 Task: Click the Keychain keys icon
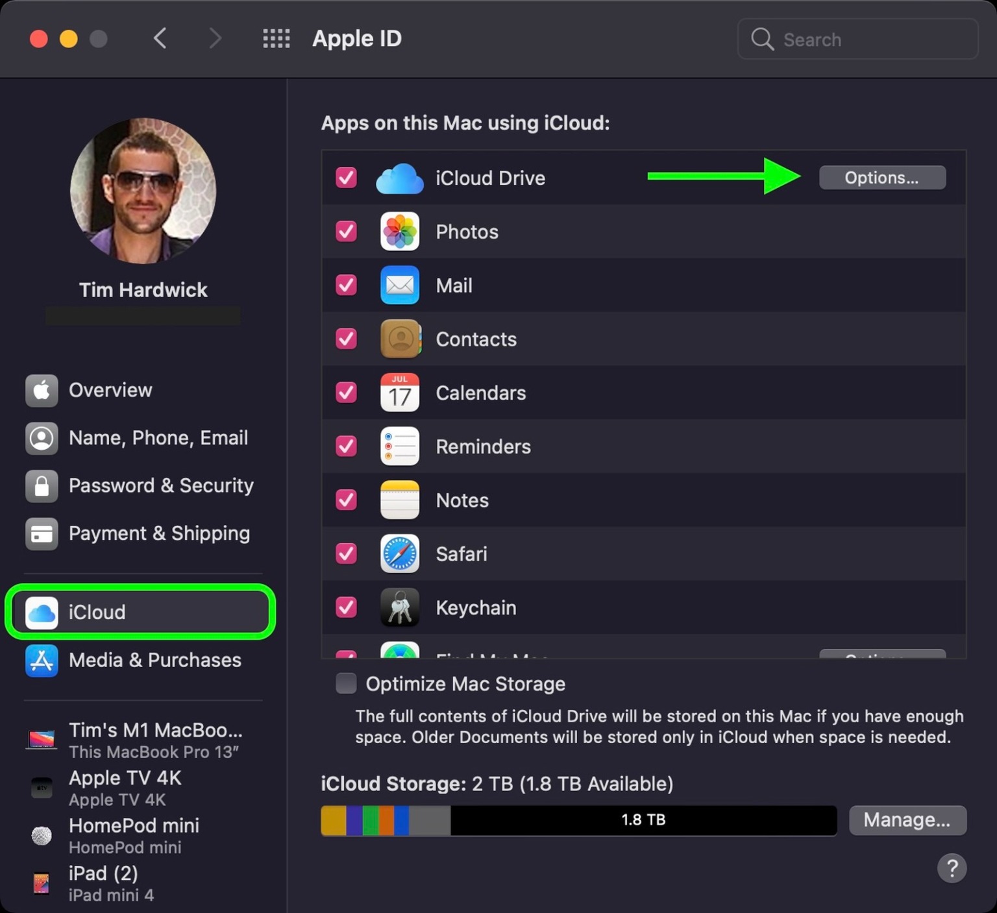pyautogui.click(x=400, y=607)
